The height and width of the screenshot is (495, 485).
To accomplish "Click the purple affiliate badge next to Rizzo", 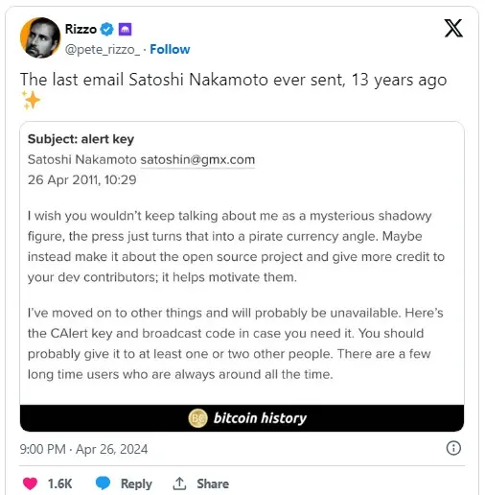I will click(x=125, y=30).
